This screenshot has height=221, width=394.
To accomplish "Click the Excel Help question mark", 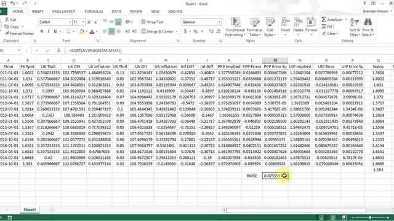I will tap(364, 4).
